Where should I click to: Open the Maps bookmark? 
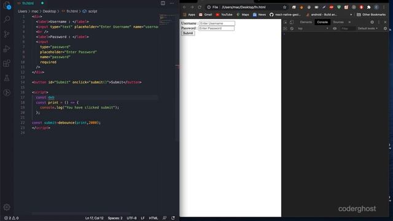click(243, 15)
